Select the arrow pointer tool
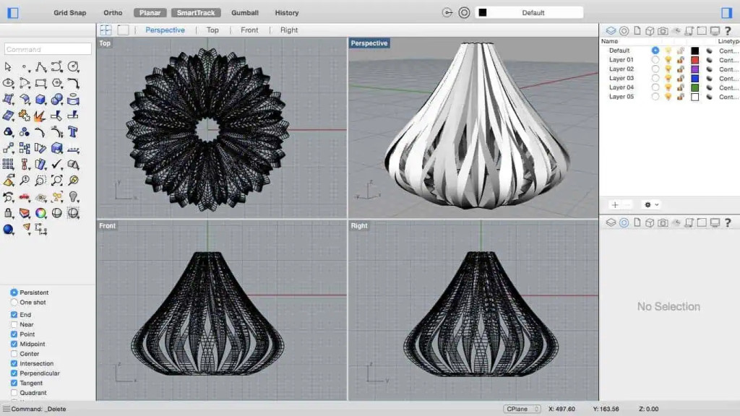This screenshot has height=416, width=740. pos(9,66)
